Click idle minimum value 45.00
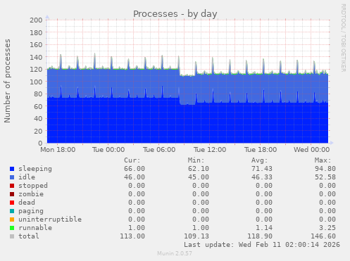The width and height of the screenshot is (350, 261). [199, 177]
